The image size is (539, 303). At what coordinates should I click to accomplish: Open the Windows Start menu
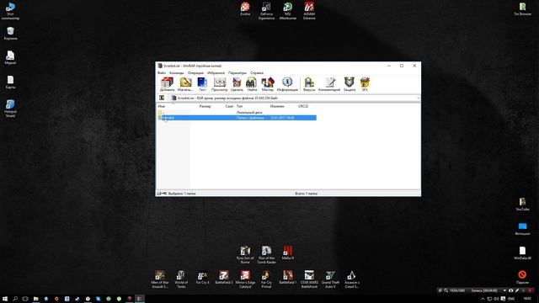point(5,299)
